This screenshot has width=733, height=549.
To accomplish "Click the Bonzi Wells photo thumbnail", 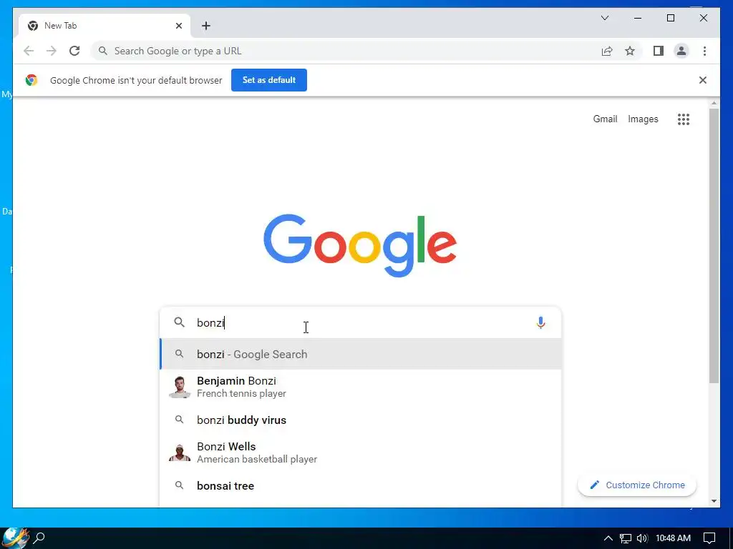I will coord(180,452).
